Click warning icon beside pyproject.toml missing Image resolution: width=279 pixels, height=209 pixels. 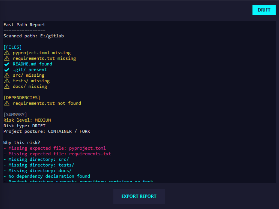[x=7, y=53]
